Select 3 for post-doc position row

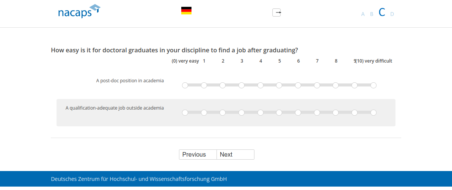pos(242,85)
